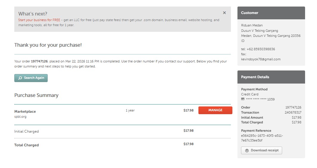This screenshot has width=317, height=168.
Task: Click the red MANAGE button
Action: [215, 110]
